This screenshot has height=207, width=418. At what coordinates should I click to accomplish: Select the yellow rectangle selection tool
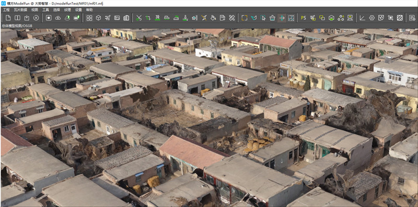[x=245, y=18]
